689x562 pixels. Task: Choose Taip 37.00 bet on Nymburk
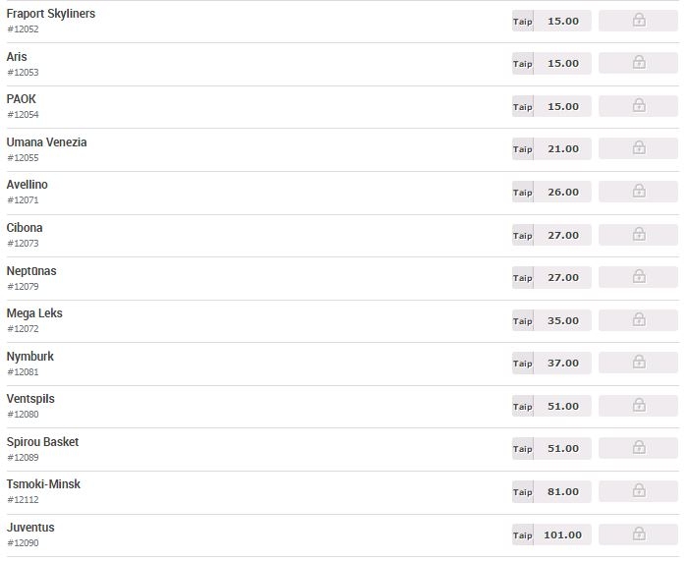(551, 363)
